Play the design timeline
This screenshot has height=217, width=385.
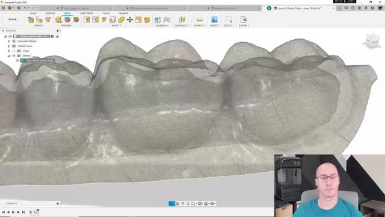pos(13,212)
